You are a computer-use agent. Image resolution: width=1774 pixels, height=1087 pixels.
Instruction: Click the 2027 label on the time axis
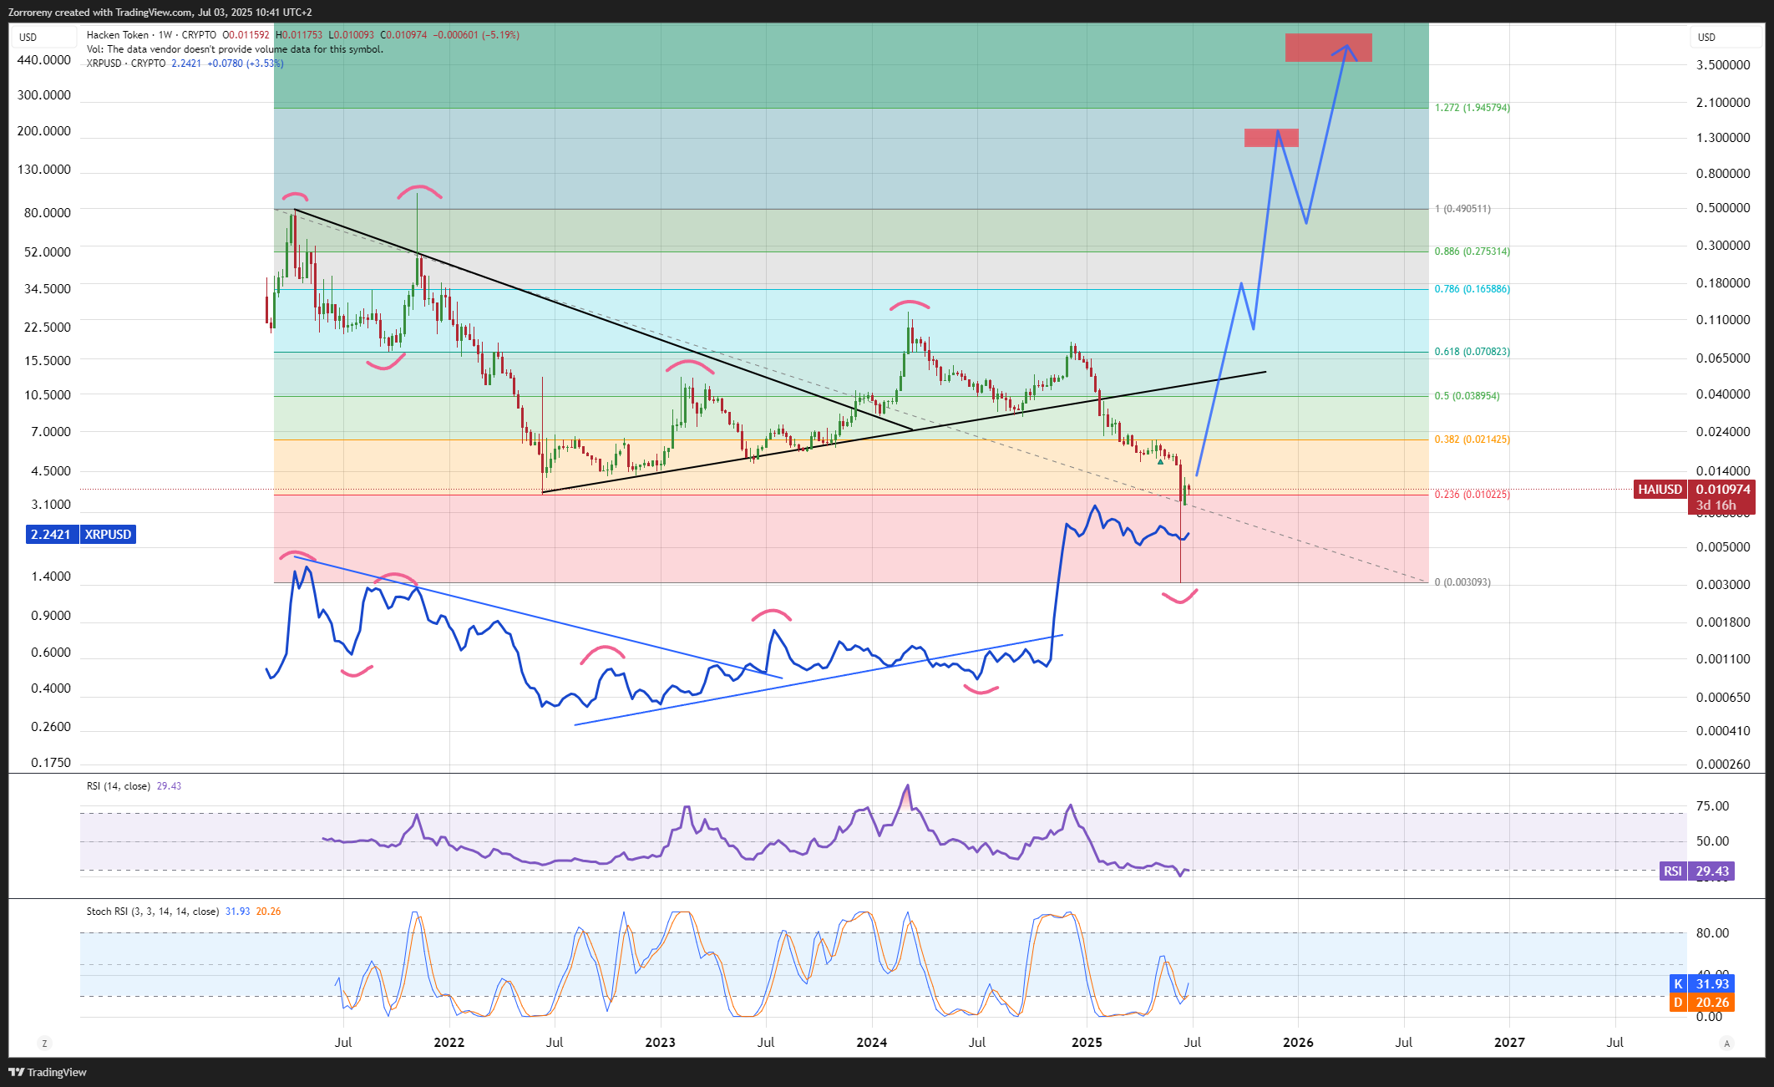(x=1509, y=1043)
